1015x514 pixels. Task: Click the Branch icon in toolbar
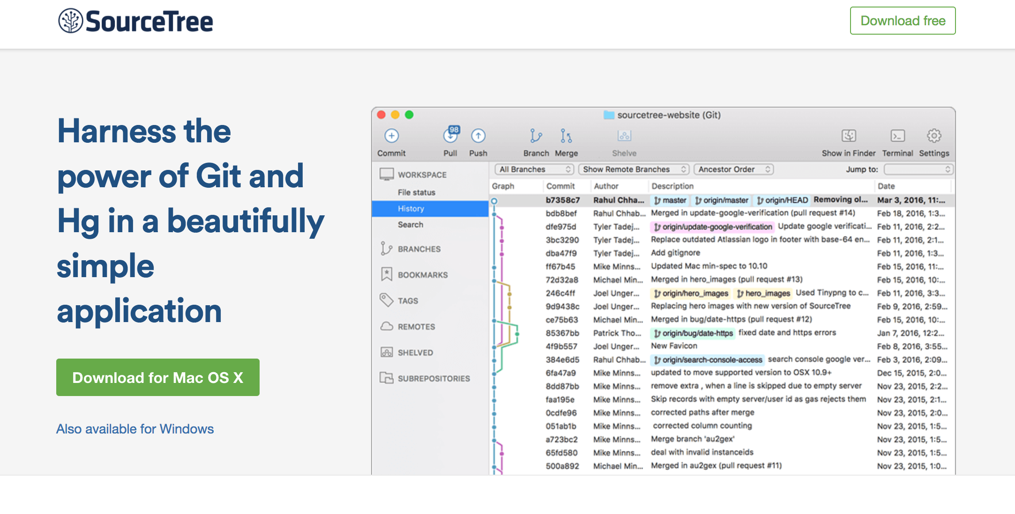(x=534, y=136)
